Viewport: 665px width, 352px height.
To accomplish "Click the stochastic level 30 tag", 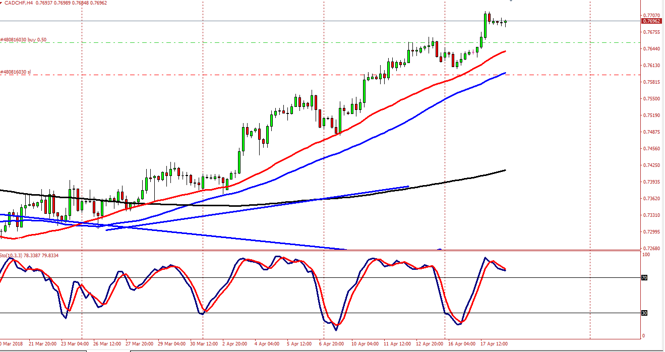I will 644,313.
